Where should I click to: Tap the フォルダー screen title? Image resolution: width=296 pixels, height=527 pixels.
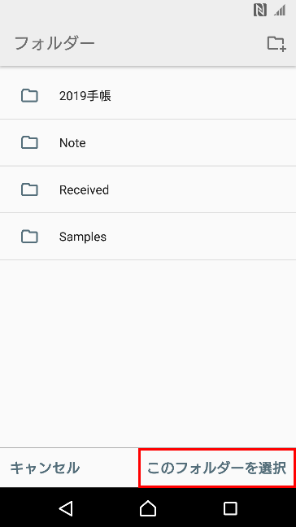(x=54, y=44)
